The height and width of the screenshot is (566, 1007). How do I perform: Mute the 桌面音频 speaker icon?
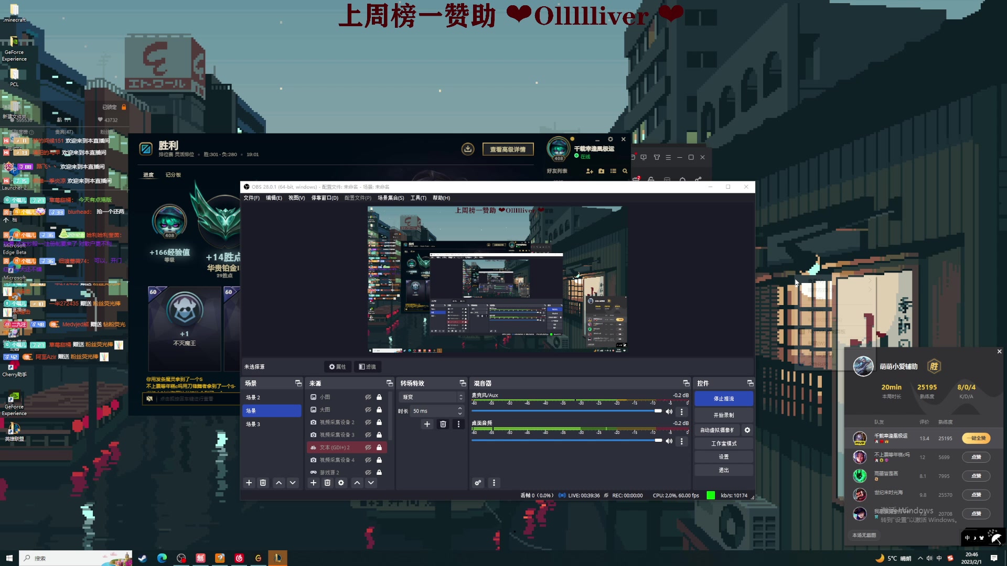tap(669, 441)
